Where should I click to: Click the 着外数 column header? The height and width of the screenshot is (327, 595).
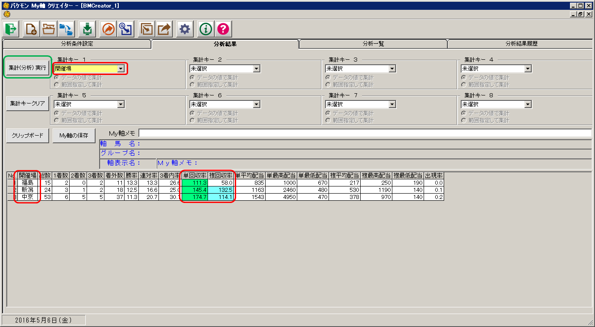click(114, 176)
